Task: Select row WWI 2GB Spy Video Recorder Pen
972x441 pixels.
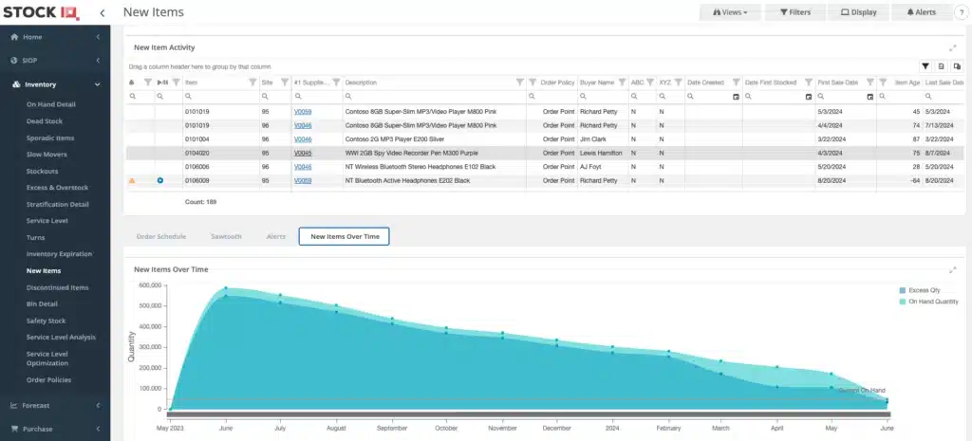Action: point(545,153)
